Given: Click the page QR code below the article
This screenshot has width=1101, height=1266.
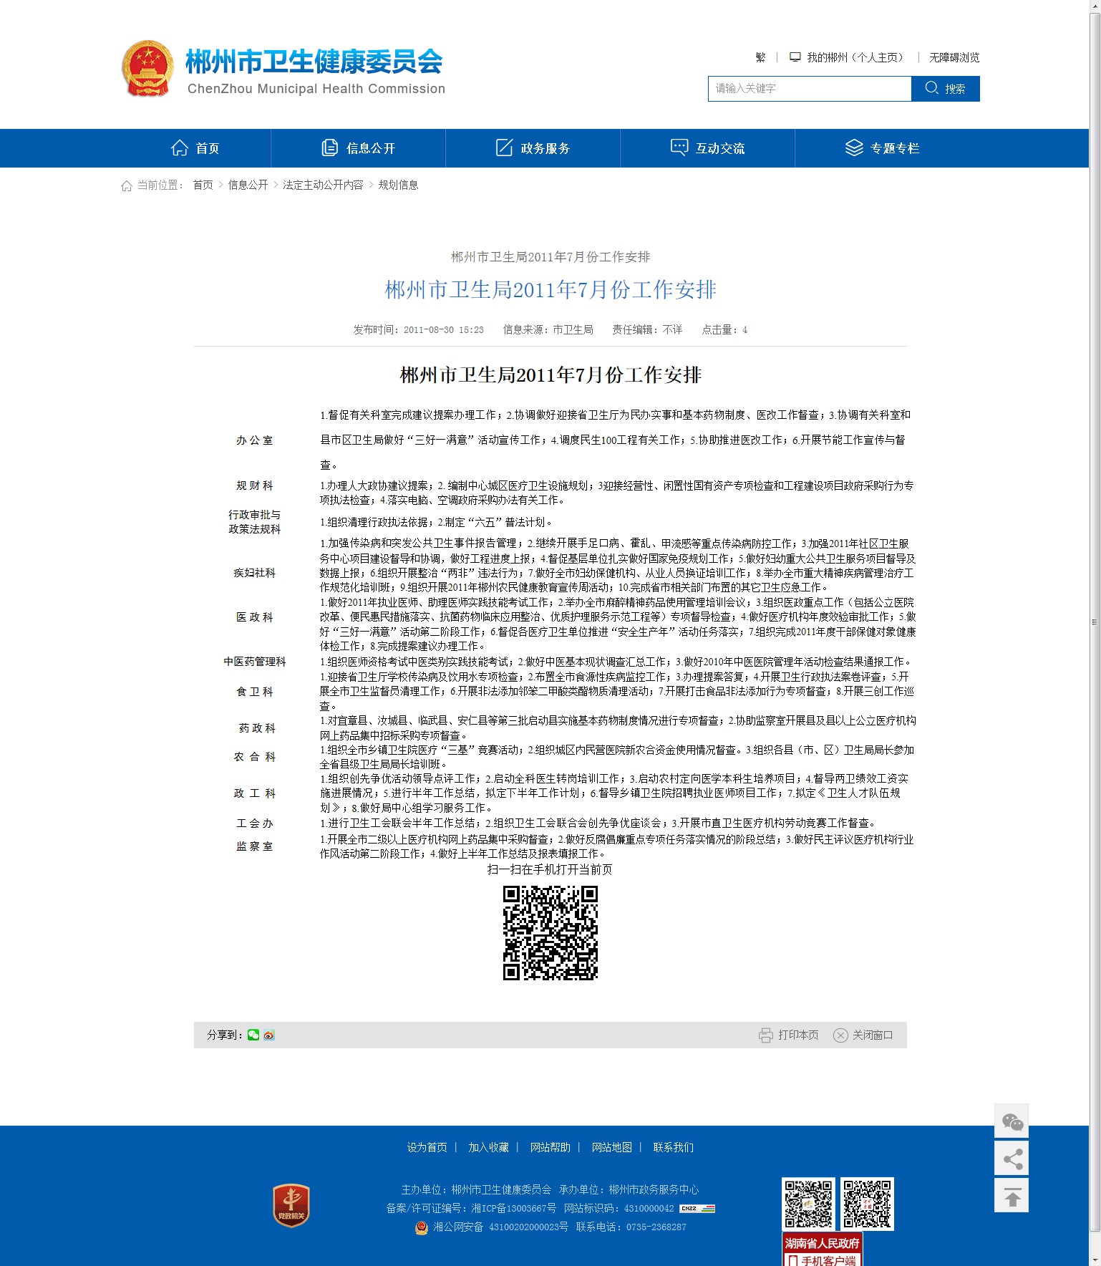Looking at the screenshot, I should pyautogui.click(x=550, y=933).
